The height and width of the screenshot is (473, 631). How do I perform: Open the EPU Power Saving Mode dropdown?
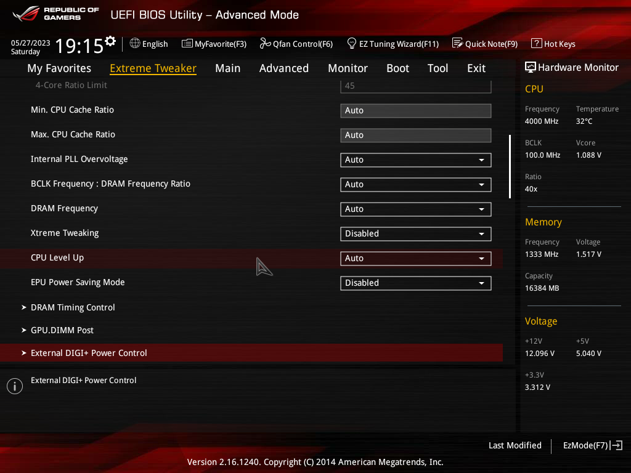416,283
